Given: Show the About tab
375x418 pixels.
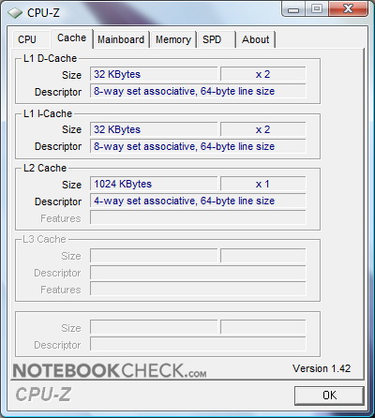Looking at the screenshot, I should coord(255,39).
